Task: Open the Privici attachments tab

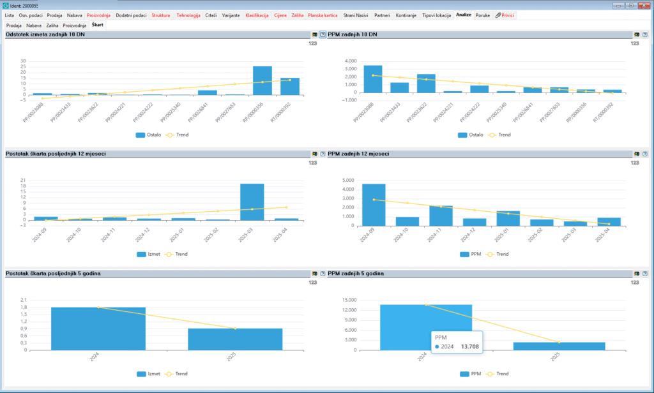Action: [505, 15]
